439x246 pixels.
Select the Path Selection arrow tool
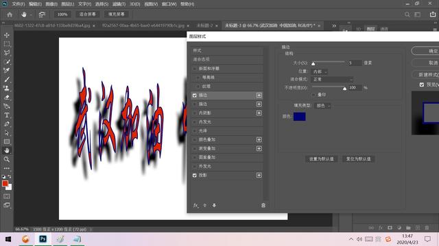[x=7, y=133]
